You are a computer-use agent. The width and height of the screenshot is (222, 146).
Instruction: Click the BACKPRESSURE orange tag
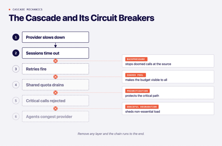(136, 59)
